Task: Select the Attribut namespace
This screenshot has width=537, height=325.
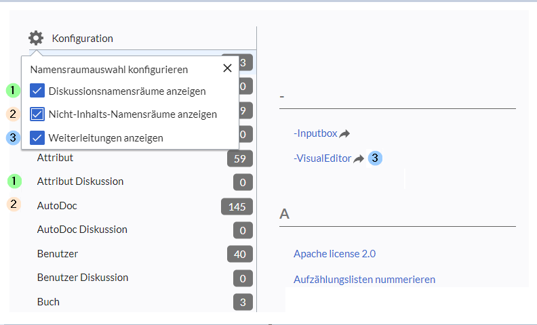Action: [55, 158]
